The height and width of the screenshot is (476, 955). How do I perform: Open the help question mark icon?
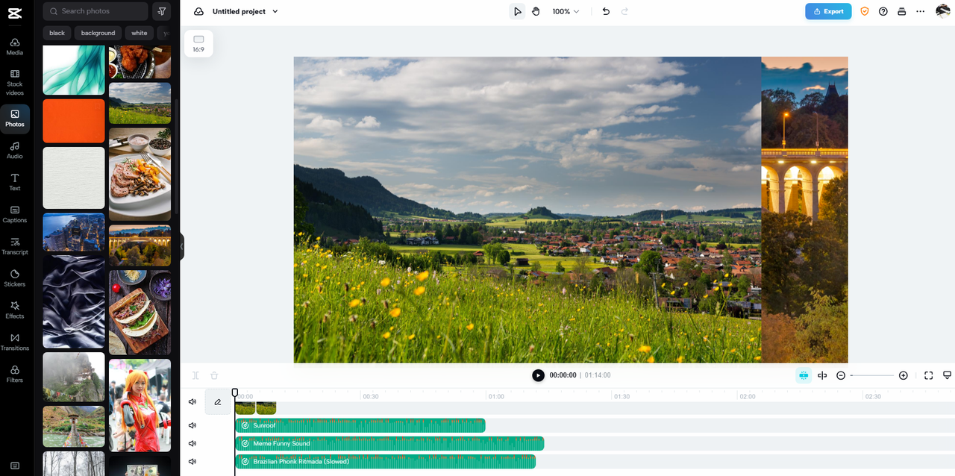[883, 11]
